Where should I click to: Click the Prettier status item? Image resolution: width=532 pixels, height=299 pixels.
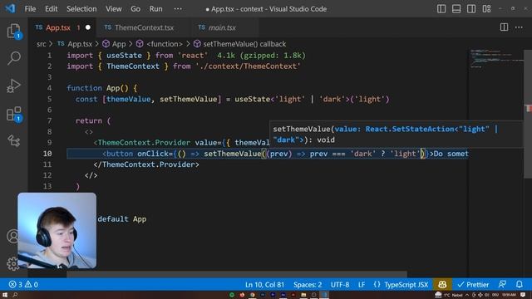point(473,284)
